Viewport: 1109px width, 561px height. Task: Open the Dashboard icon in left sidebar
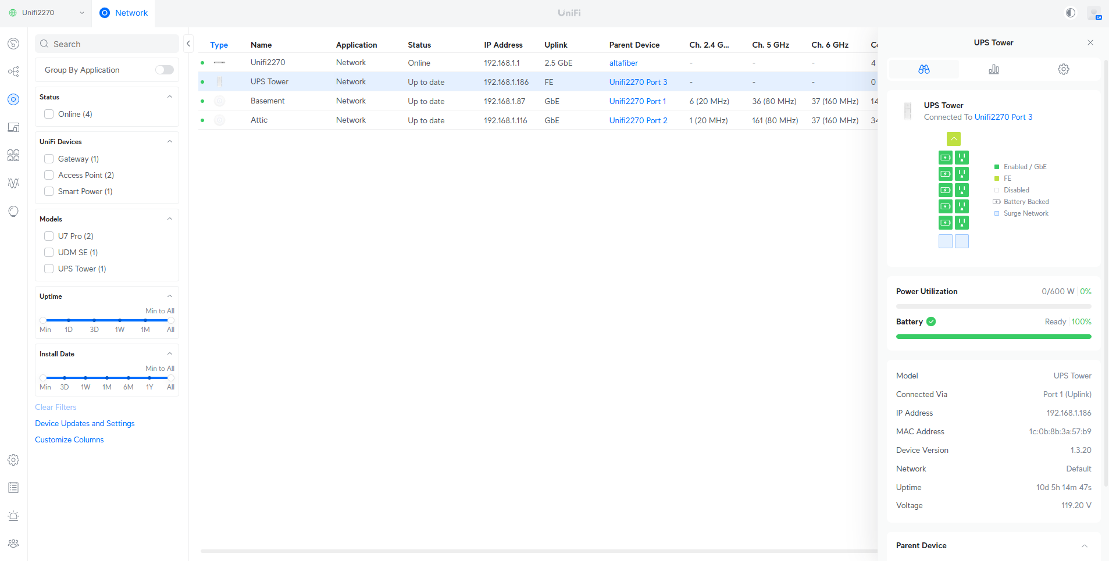click(13, 44)
